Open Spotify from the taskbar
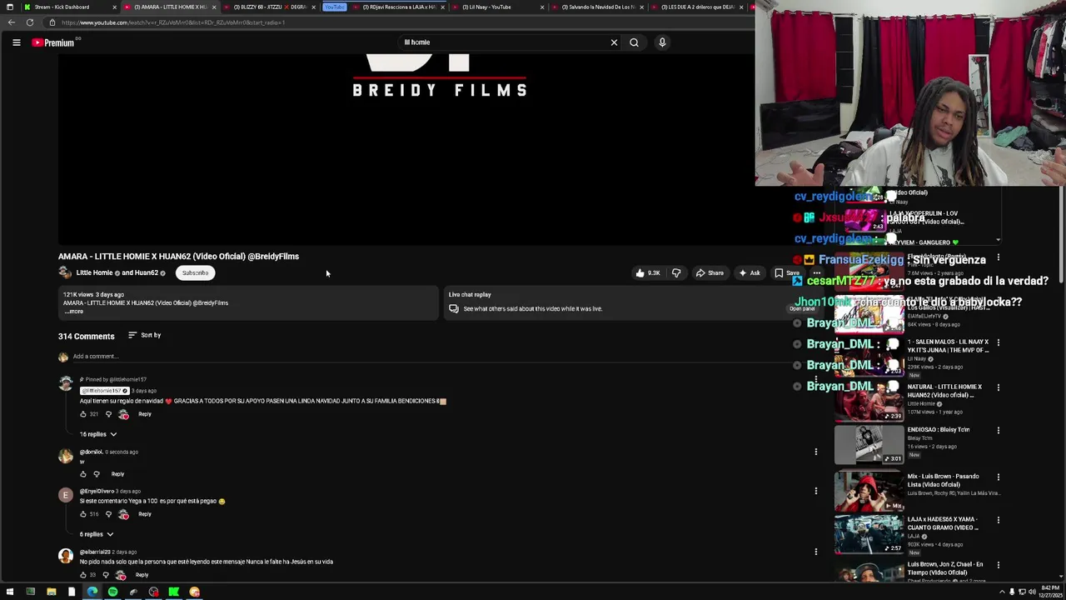Screen dimensions: 1066x600 (x=112, y=592)
